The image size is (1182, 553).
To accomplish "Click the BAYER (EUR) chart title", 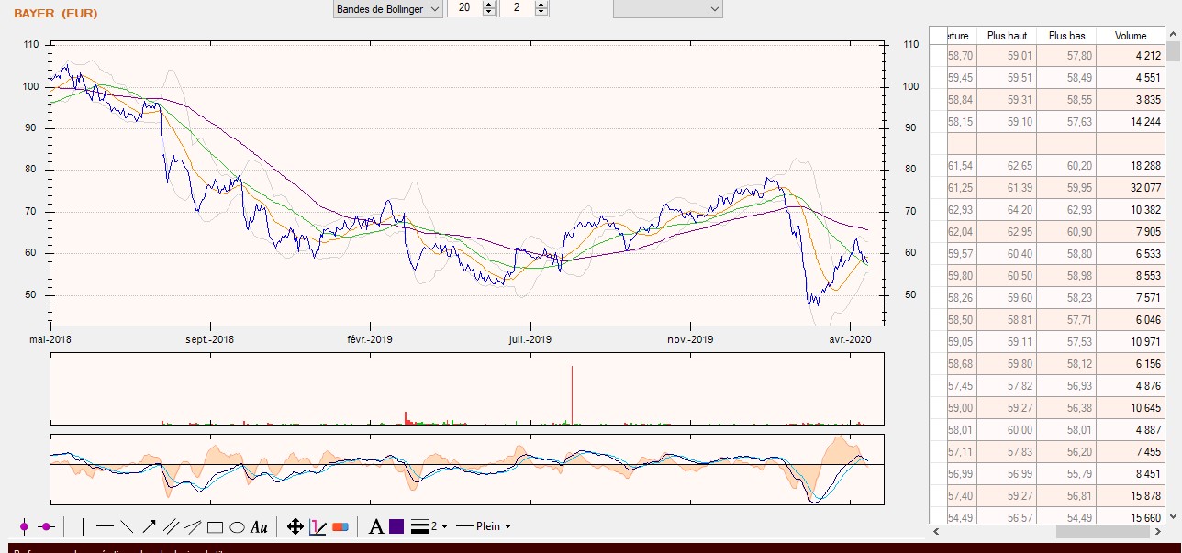I will [55, 13].
